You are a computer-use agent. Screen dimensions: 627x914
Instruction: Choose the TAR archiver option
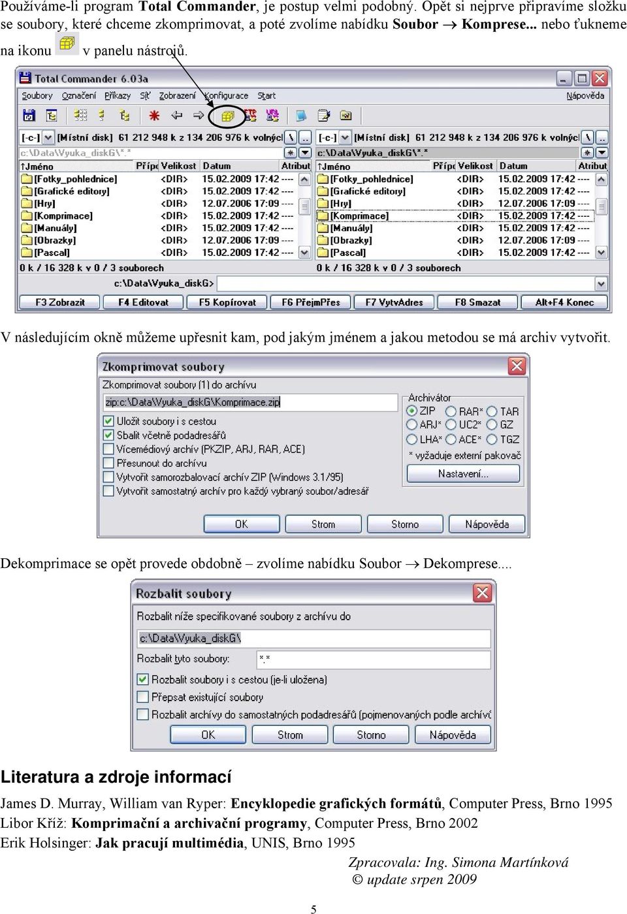(492, 411)
